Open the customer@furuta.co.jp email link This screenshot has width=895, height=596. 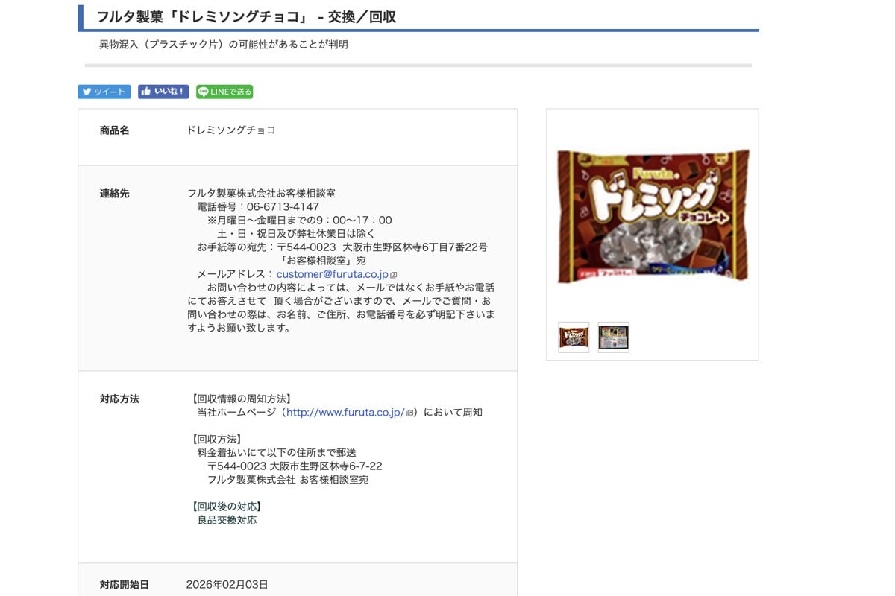[332, 274]
